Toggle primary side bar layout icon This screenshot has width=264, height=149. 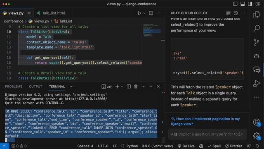tap(235, 4)
